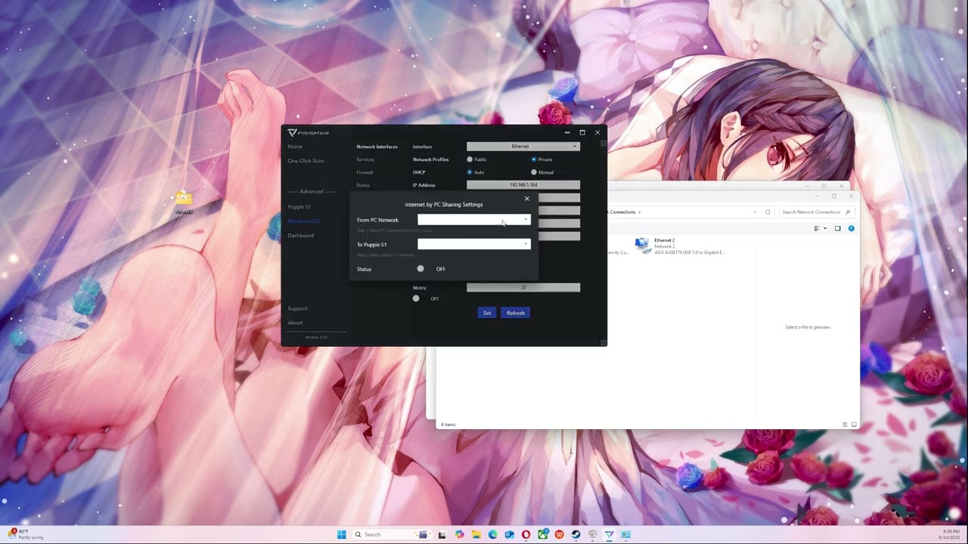Click Search Network Connections field
This screenshot has width=968, height=544.
click(817, 212)
